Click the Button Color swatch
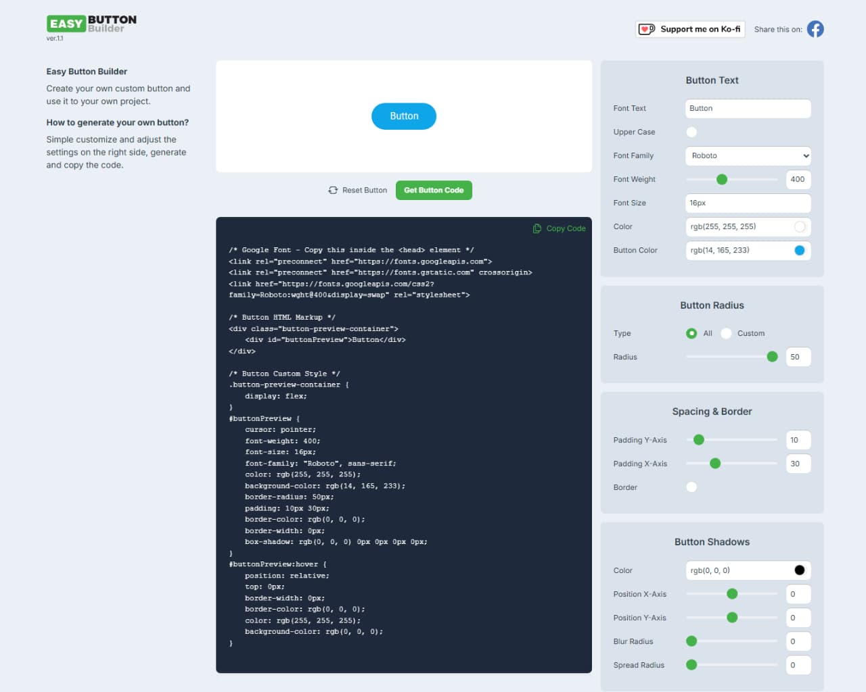866x692 pixels. (x=800, y=250)
